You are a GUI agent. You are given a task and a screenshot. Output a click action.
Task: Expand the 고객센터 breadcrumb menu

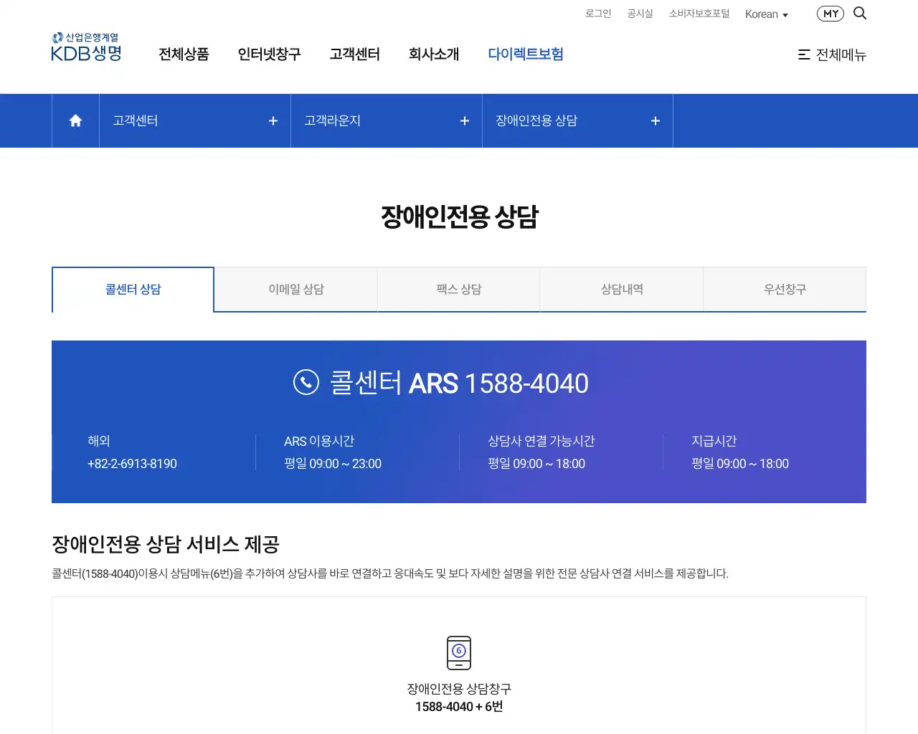pos(273,120)
